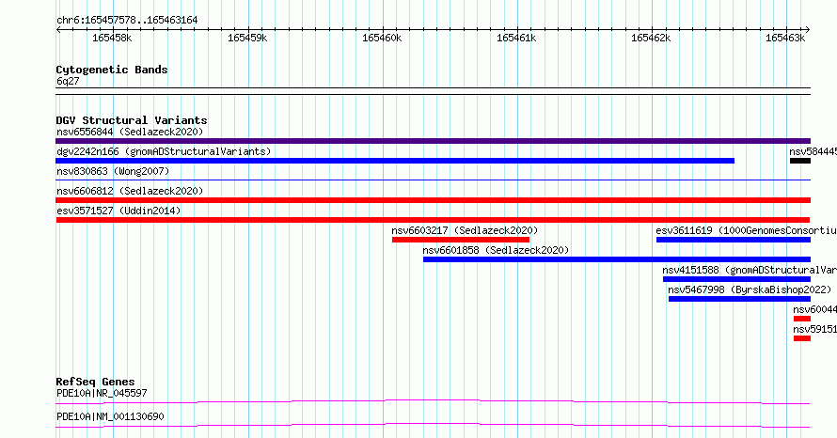Select the nsv6603217 (Sedlazeck2020) label
Screen dimensions: 837x438
click(x=465, y=230)
